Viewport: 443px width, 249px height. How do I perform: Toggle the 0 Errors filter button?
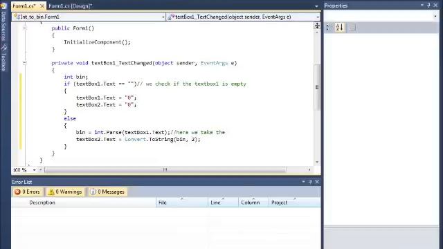pos(28,192)
